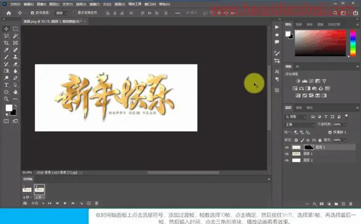Select the Frame tool
Image resolution: width=361 pixels, height=224 pixels.
[15, 43]
